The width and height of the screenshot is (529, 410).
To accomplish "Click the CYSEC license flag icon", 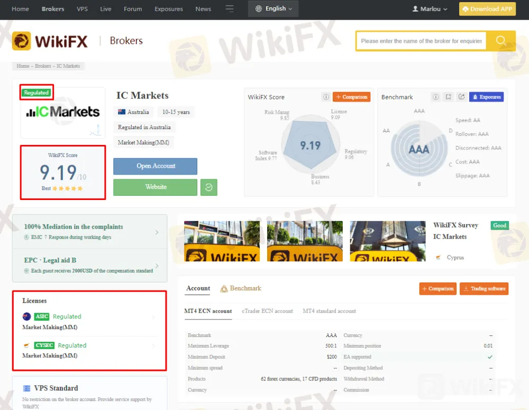I will 26,345.
